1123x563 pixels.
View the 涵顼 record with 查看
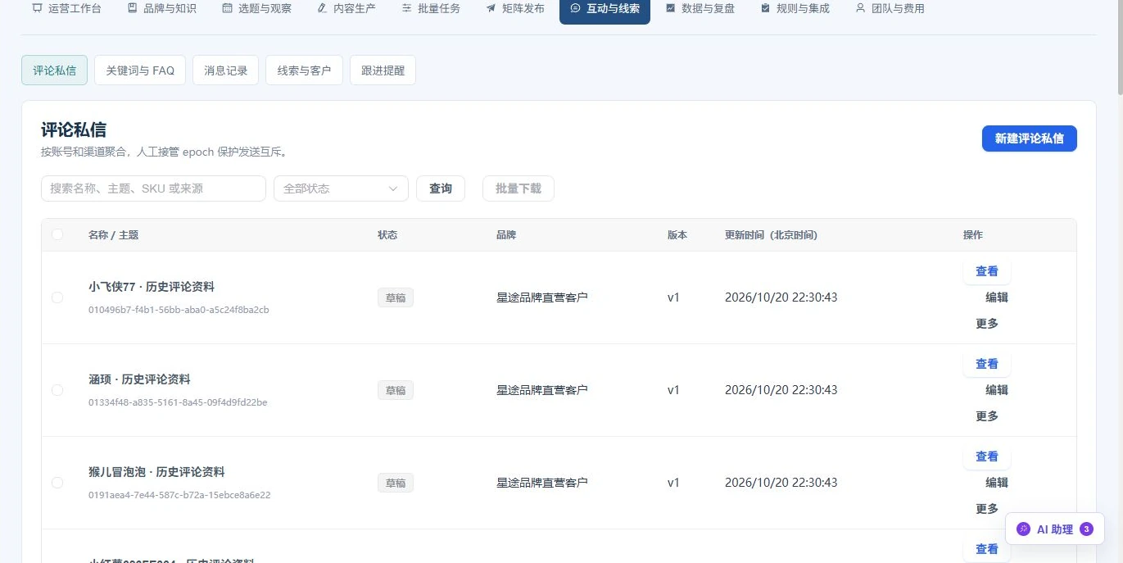pos(987,364)
